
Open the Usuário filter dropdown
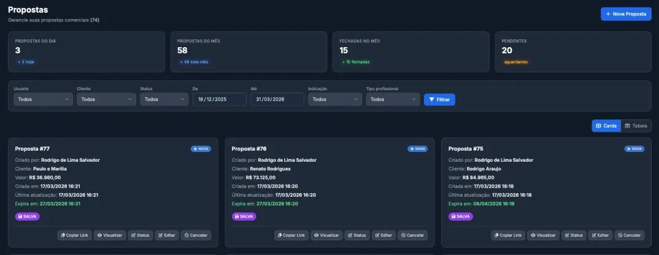point(44,99)
